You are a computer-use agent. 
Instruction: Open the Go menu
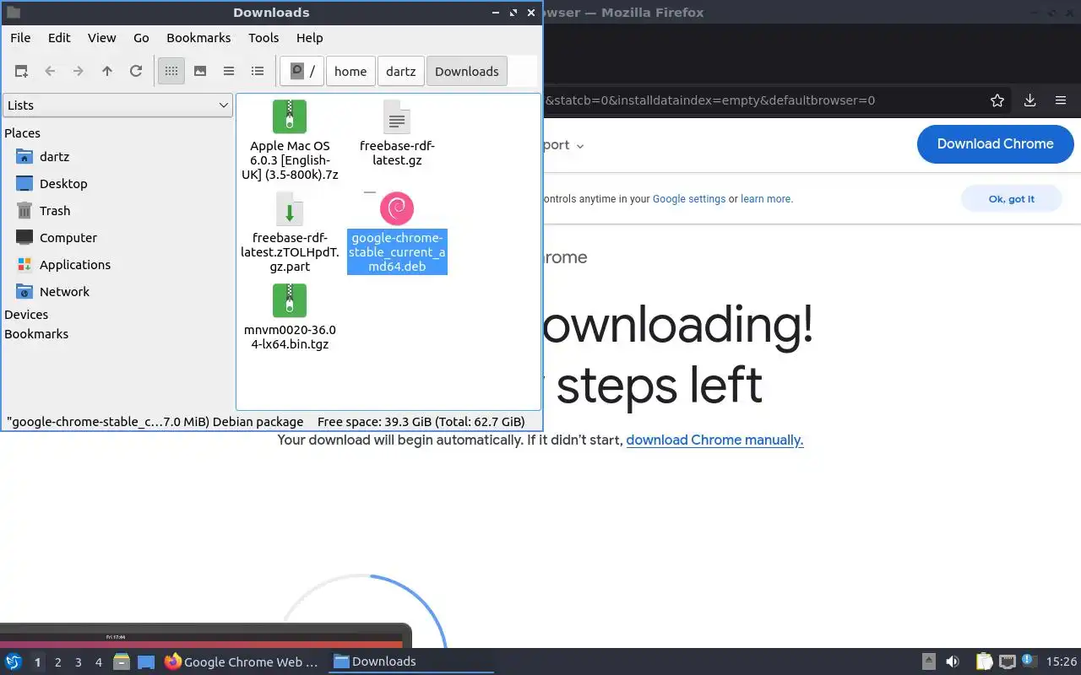point(141,37)
